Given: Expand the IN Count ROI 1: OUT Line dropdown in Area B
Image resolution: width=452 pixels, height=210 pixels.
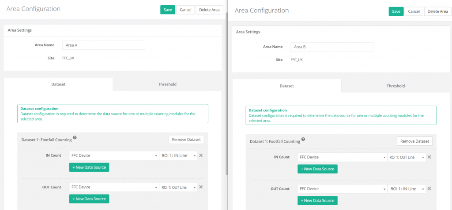Looking at the screenshot, I should [x=406, y=157].
